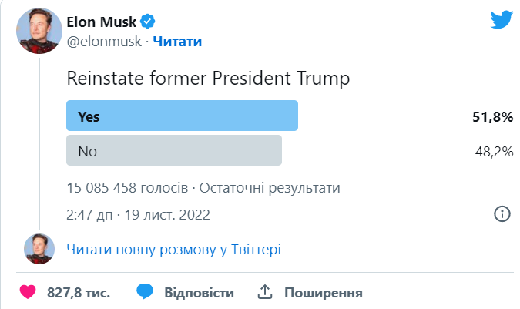Click the blue verified badge
The image size is (520, 309).
tap(147, 22)
